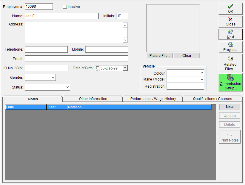
Task: Switch to the Notes tab
Action: 32,99
